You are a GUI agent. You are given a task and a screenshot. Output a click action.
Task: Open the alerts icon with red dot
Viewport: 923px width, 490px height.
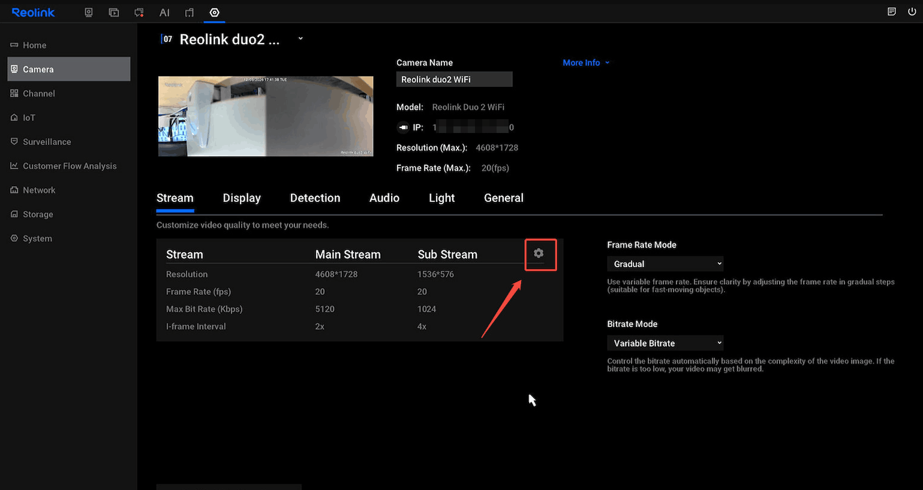(139, 12)
